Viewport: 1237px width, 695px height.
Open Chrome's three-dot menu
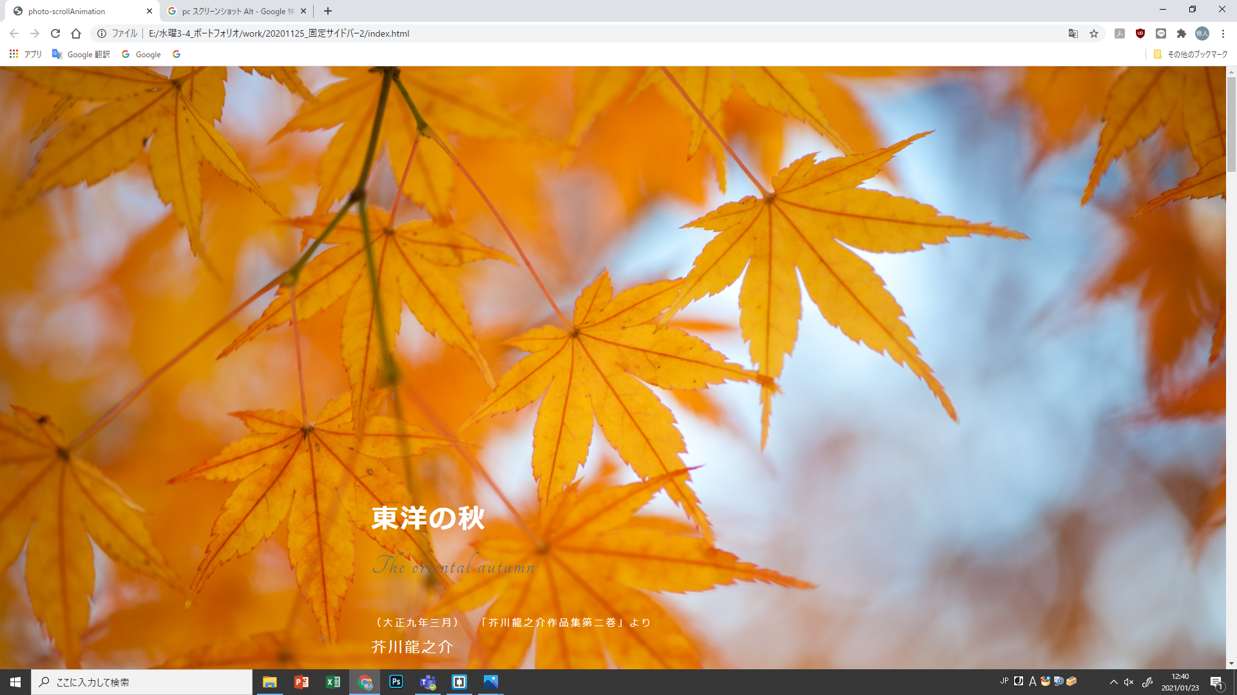click(1223, 33)
